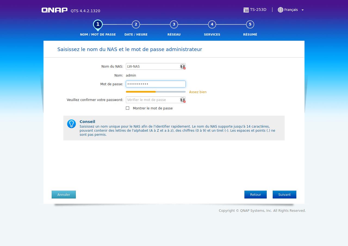Screen dimensions: 348x246
Task: Click the key icon in confirm password field
Action: tap(182, 100)
